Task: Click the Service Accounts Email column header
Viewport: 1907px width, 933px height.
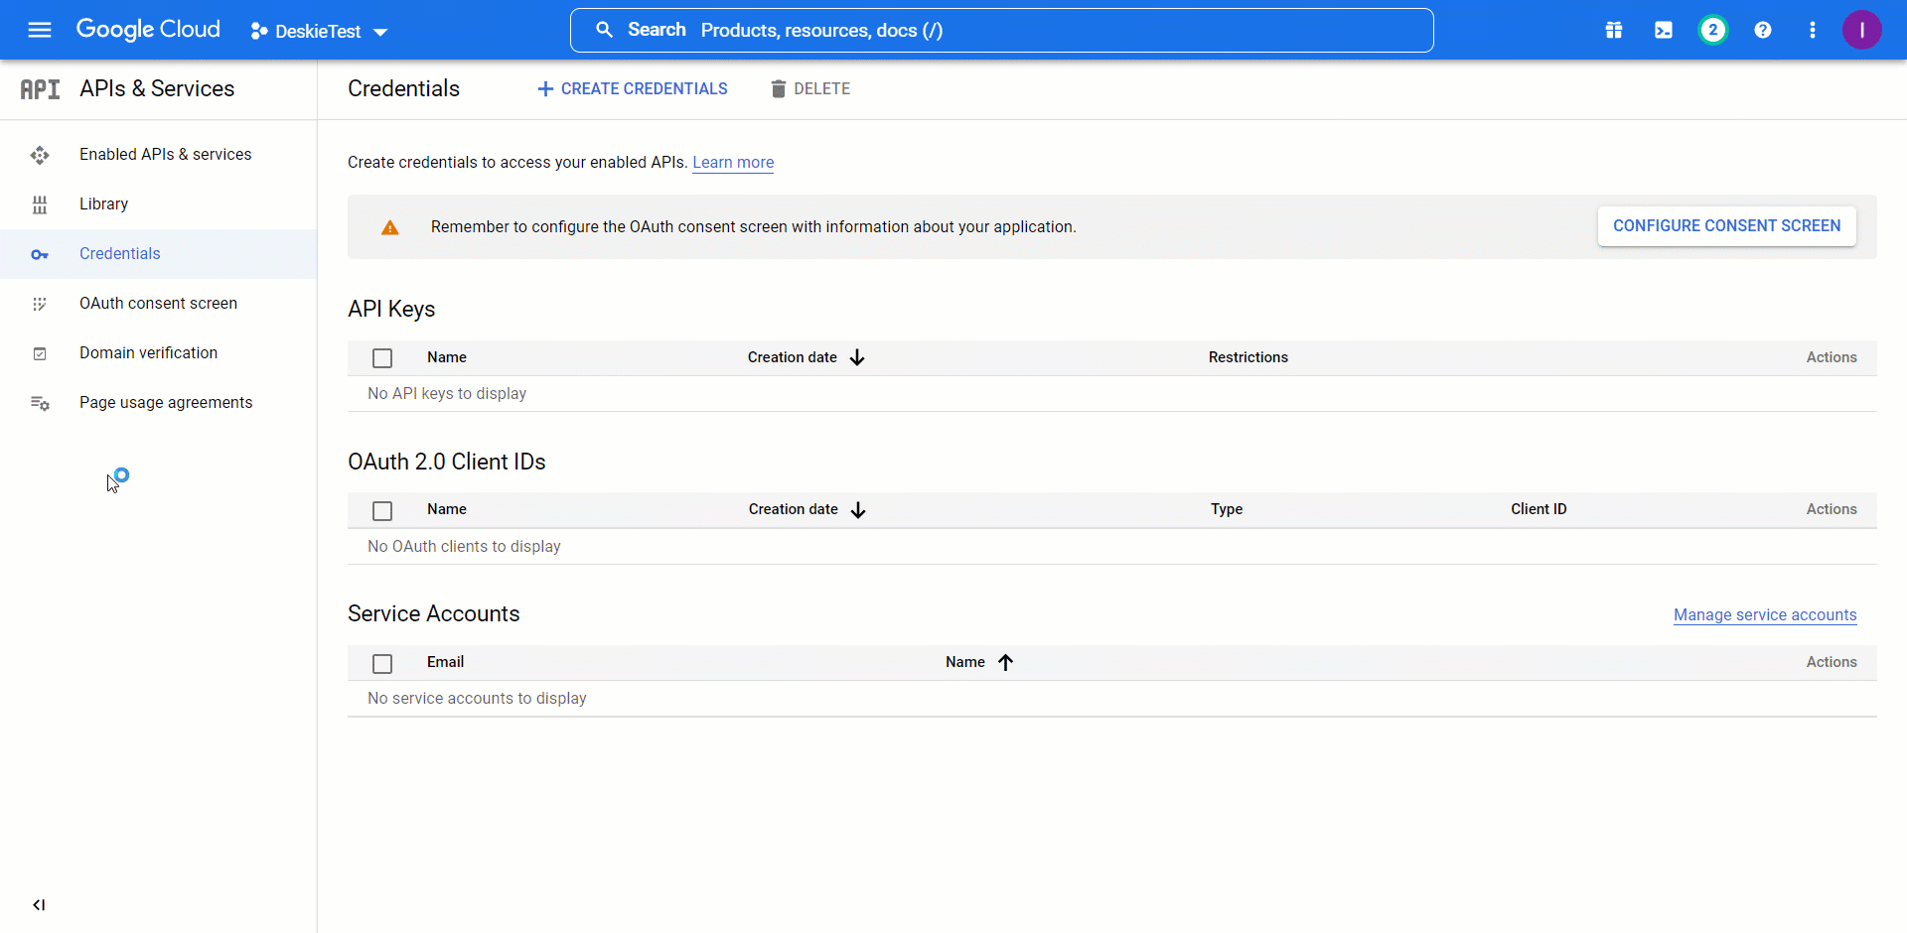Action: click(445, 662)
